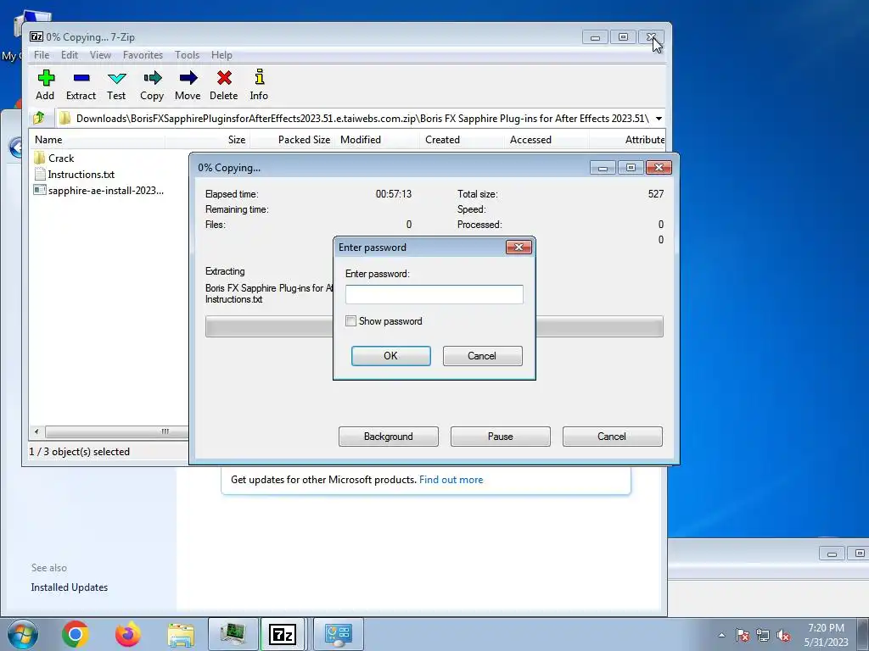Screen dimensions: 869x651
Task: Minimize the 0% Copying dialog
Action: point(603,167)
